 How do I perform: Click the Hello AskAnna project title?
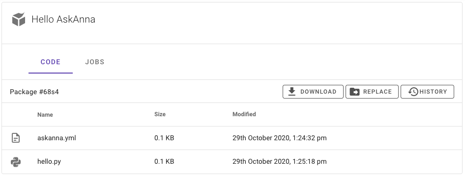(x=63, y=19)
